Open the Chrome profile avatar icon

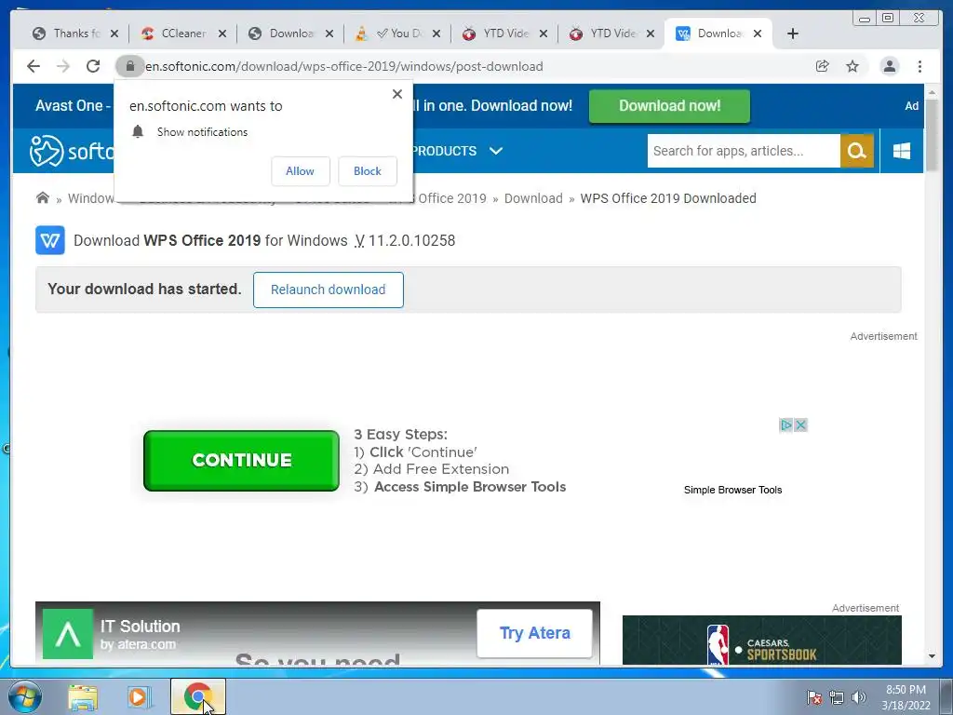click(x=889, y=66)
